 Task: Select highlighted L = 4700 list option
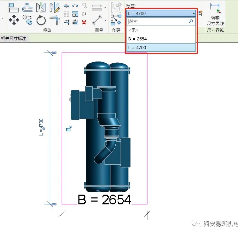161,48
